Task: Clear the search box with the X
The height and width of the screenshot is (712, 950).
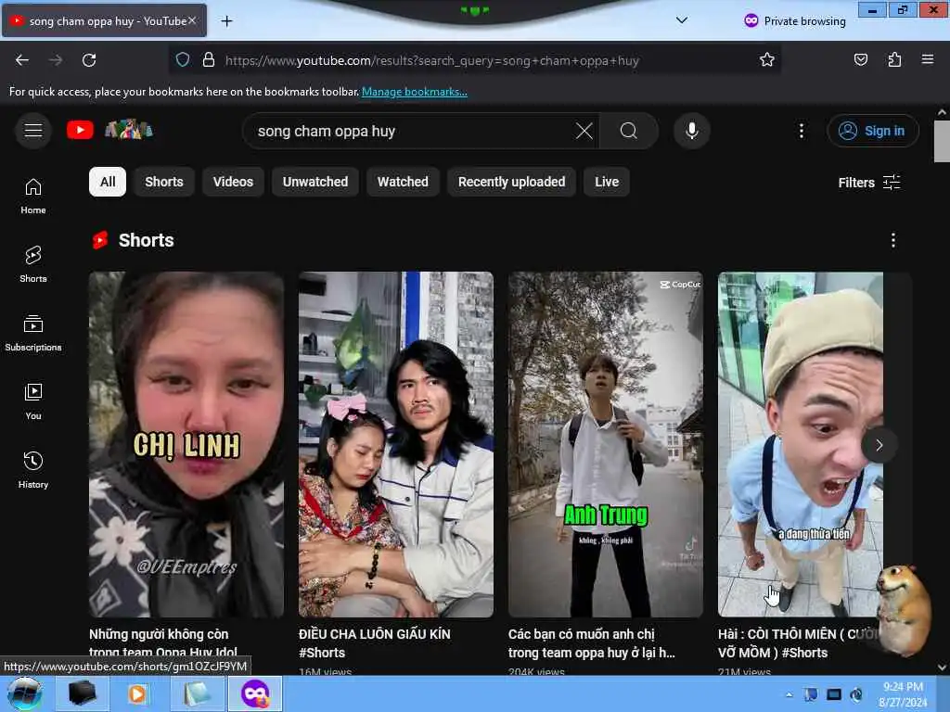Action: (584, 131)
